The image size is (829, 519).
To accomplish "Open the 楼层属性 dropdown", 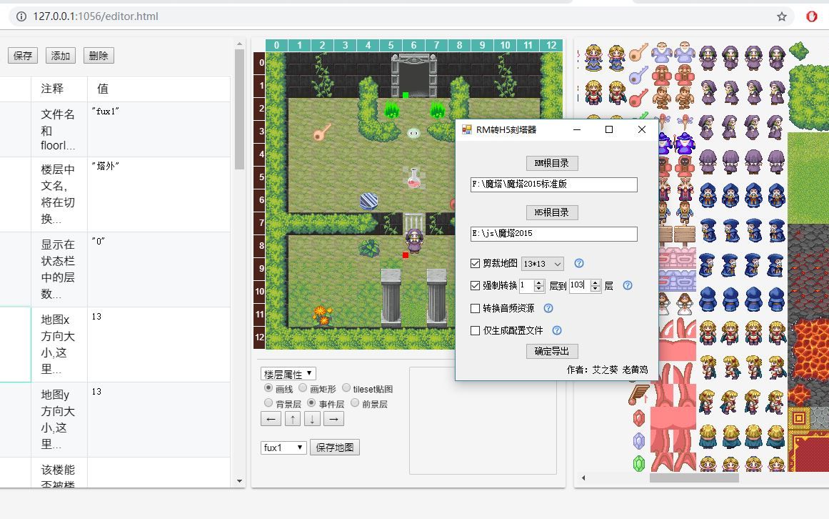I will (x=288, y=372).
